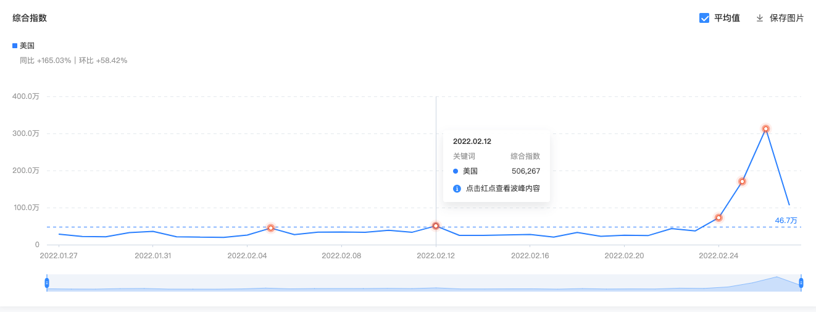Image resolution: width=816 pixels, height=312 pixels.
Task: Click the highest red peak marker above 300万
Action: click(x=766, y=129)
